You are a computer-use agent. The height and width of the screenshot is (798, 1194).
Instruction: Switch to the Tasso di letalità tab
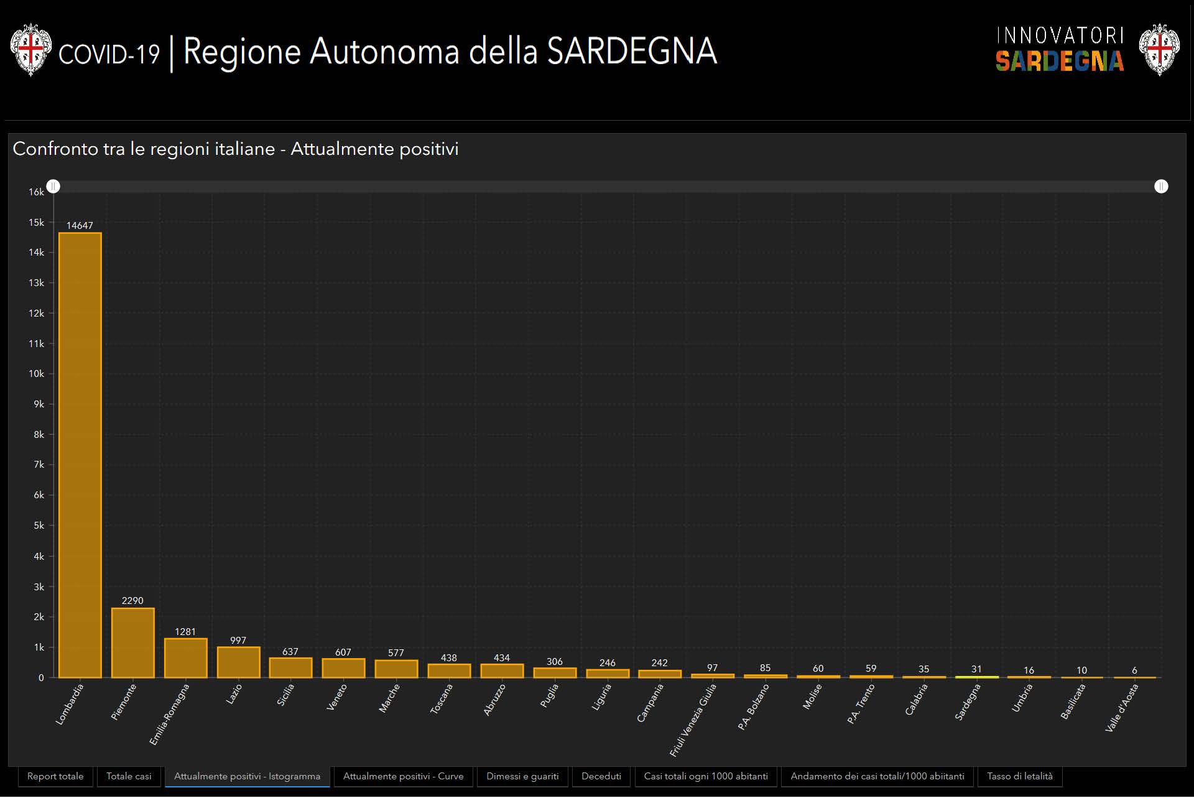coord(1019,777)
